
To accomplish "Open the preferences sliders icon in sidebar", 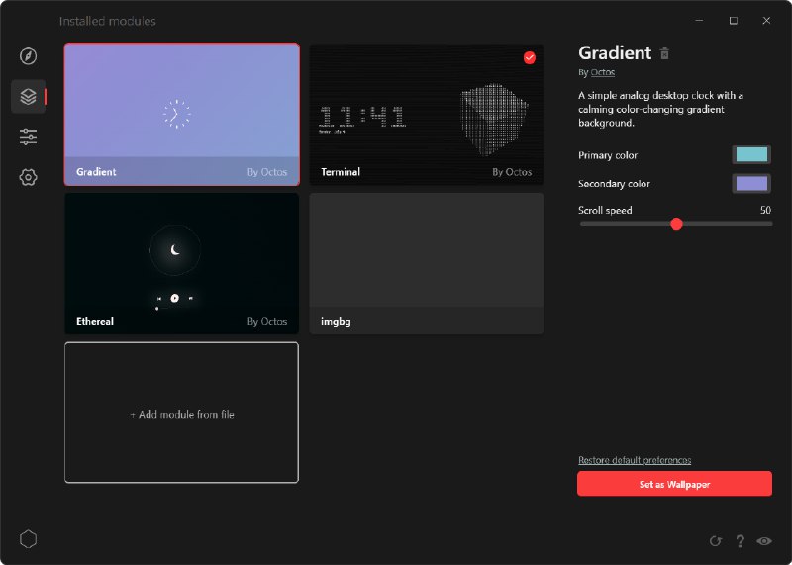I will (29, 137).
